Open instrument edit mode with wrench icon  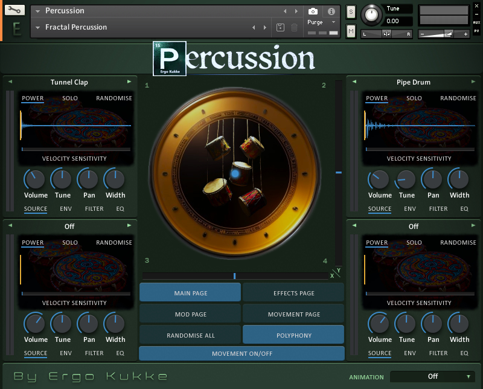click(x=15, y=10)
